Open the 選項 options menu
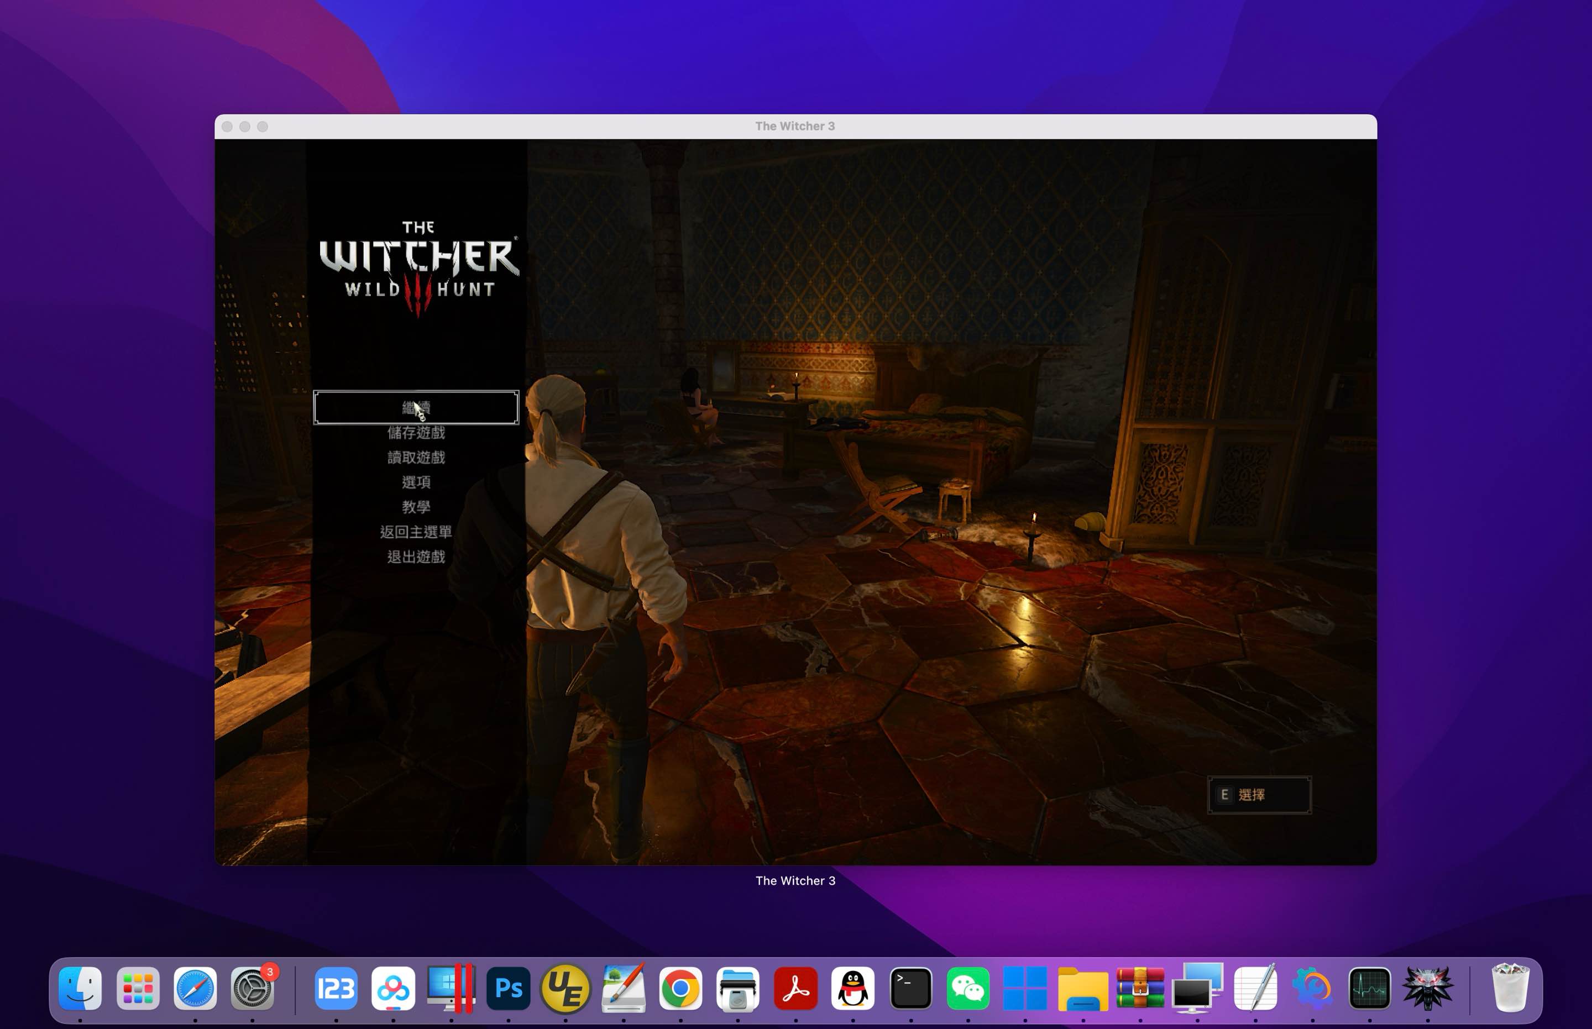 pos(416,482)
